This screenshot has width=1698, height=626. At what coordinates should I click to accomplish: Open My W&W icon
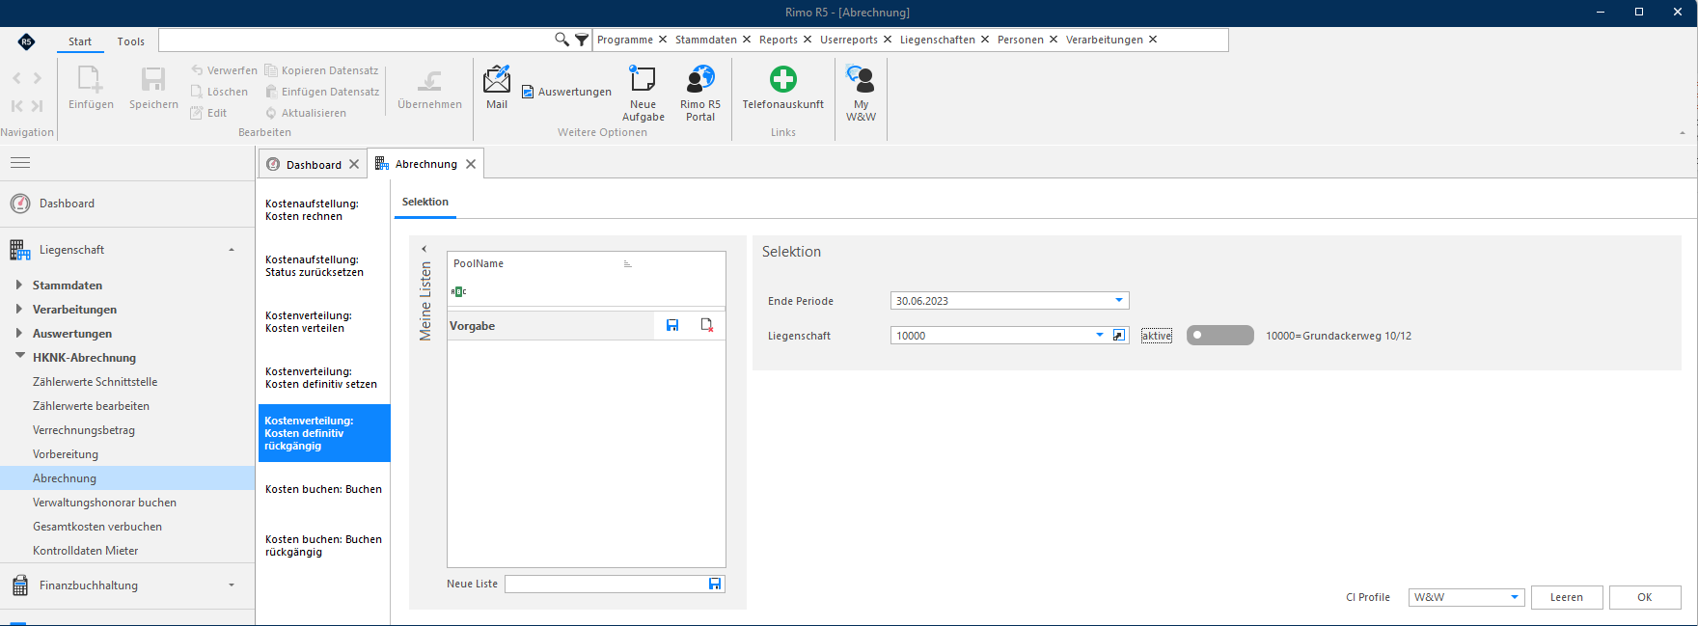861,79
